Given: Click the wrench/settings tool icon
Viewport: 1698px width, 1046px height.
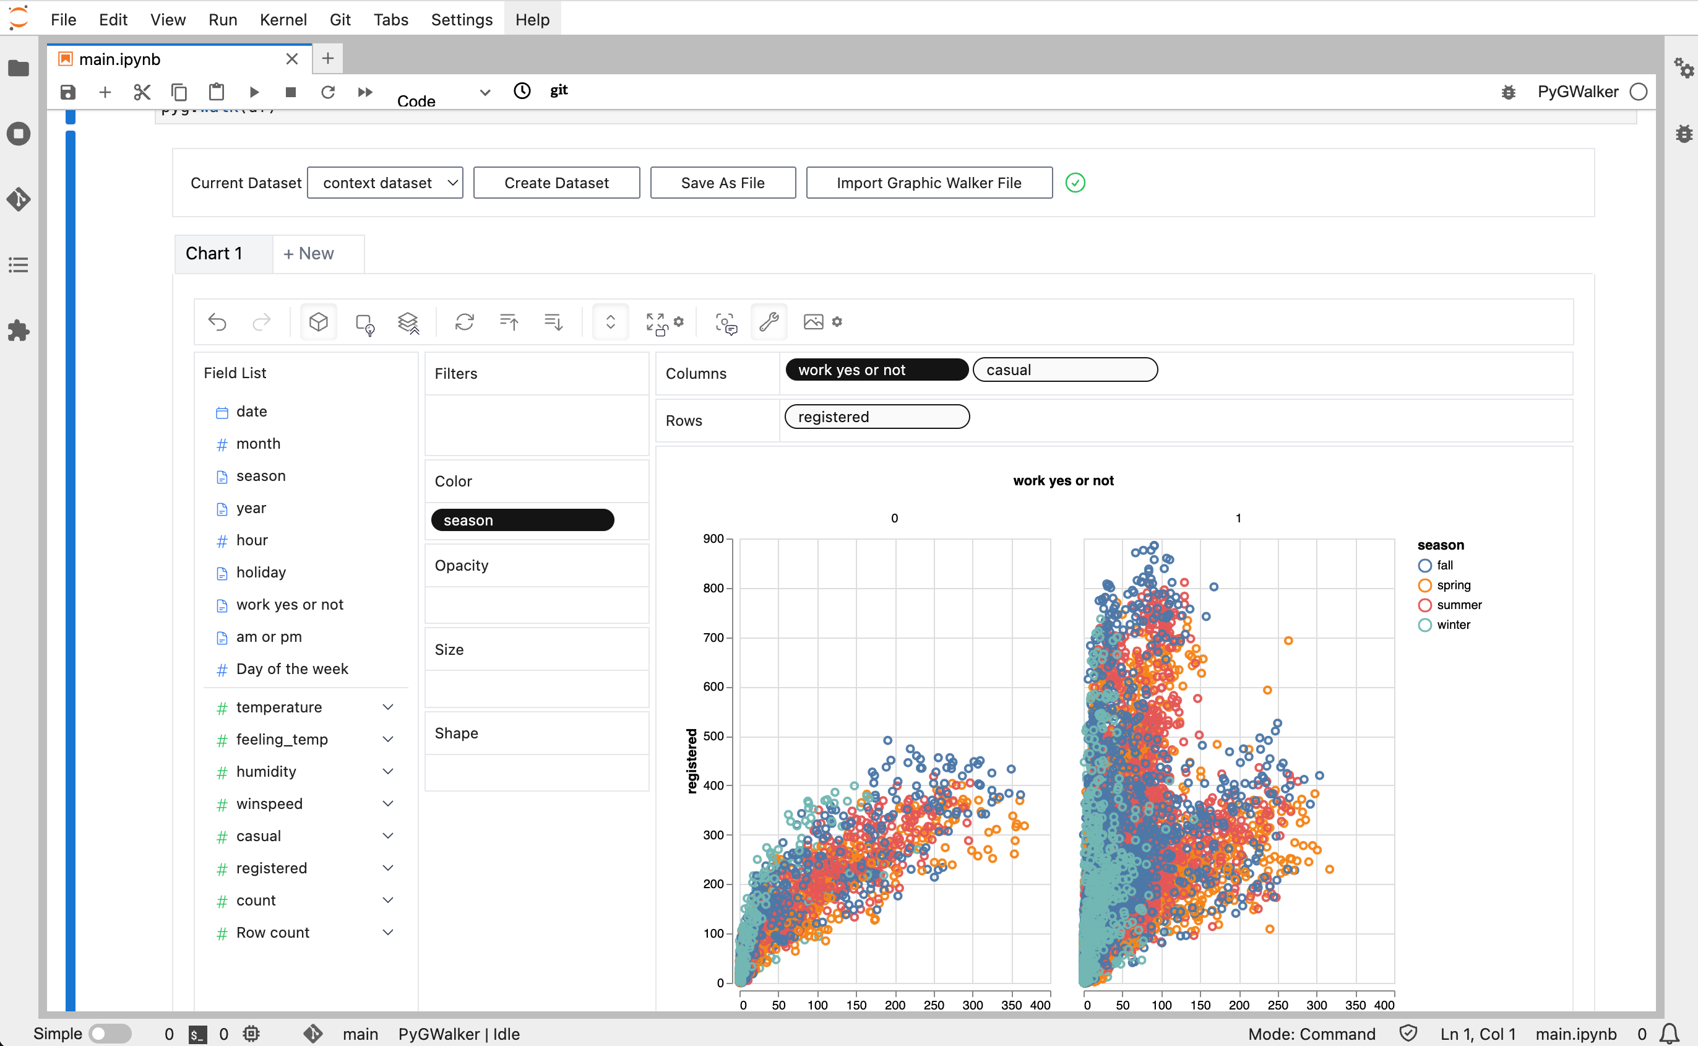Looking at the screenshot, I should point(770,322).
